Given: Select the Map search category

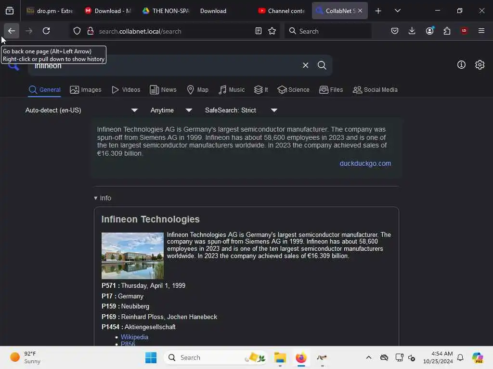Looking at the screenshot, I should [197, 90].
